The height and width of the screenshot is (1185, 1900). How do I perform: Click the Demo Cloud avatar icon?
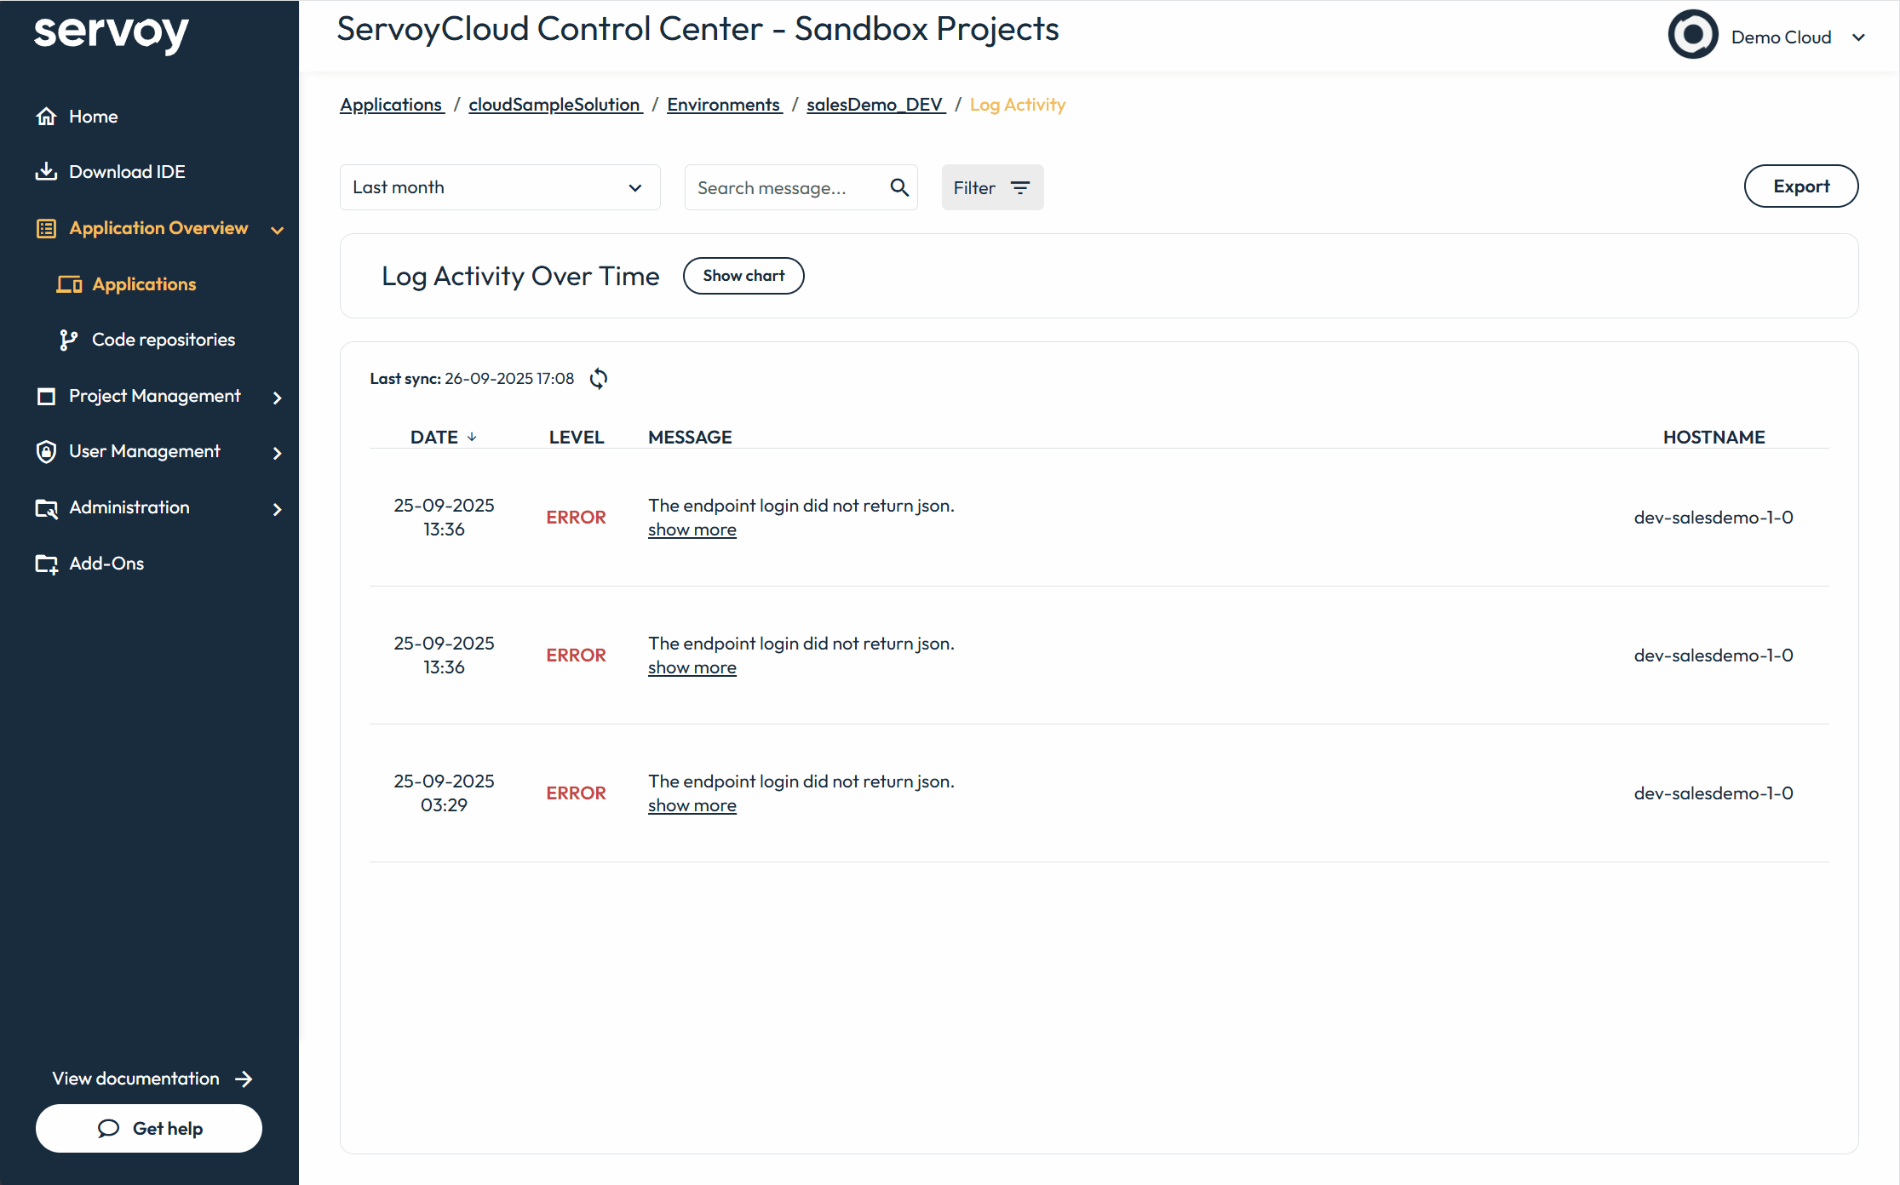[x=1692, y=36]
